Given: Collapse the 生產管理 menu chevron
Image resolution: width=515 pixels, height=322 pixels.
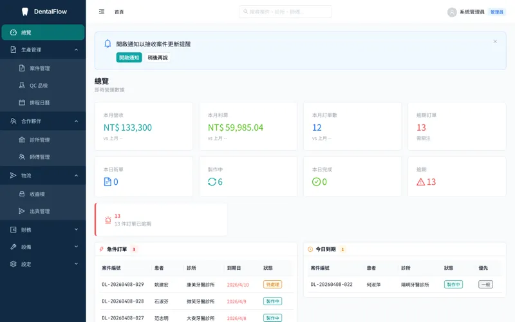Looking at the screenshot, I should [76, 50].
